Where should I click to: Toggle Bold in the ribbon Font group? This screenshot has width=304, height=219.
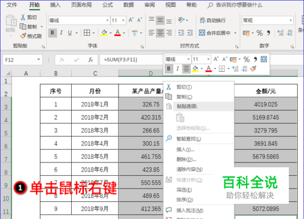pos(52,33)
